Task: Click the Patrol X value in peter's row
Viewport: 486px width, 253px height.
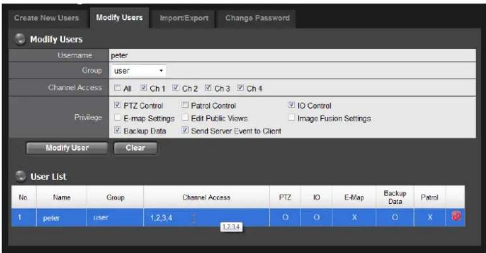Action: pos(430,217)
